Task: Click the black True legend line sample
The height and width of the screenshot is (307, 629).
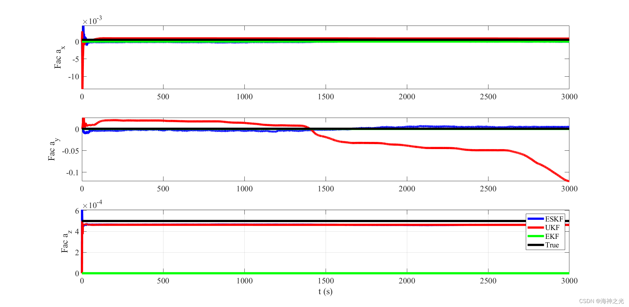Action: 536,245
